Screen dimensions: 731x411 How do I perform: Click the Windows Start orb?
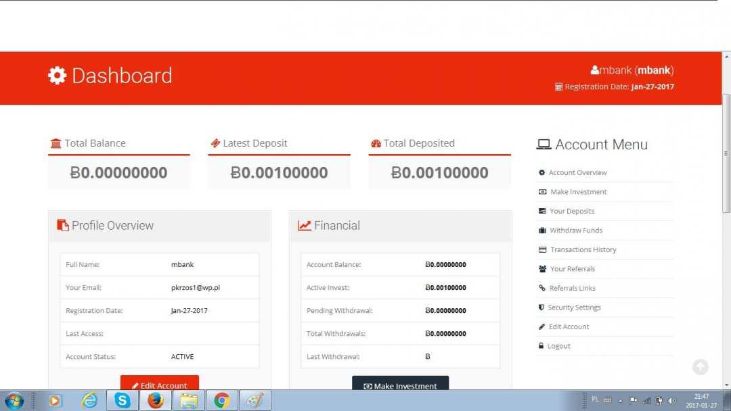pos(14,401)
